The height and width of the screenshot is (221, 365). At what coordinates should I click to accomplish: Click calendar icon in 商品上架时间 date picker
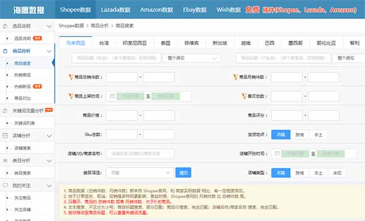click(112, 96)
